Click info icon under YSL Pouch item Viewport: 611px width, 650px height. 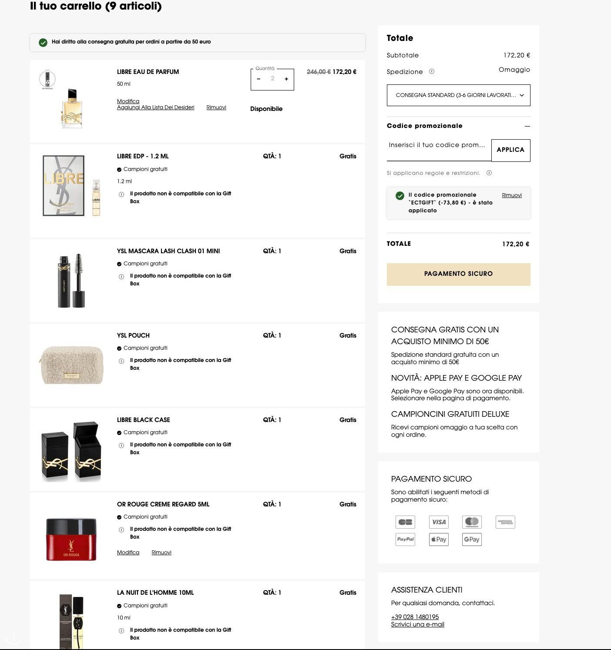tap(121, 361)
